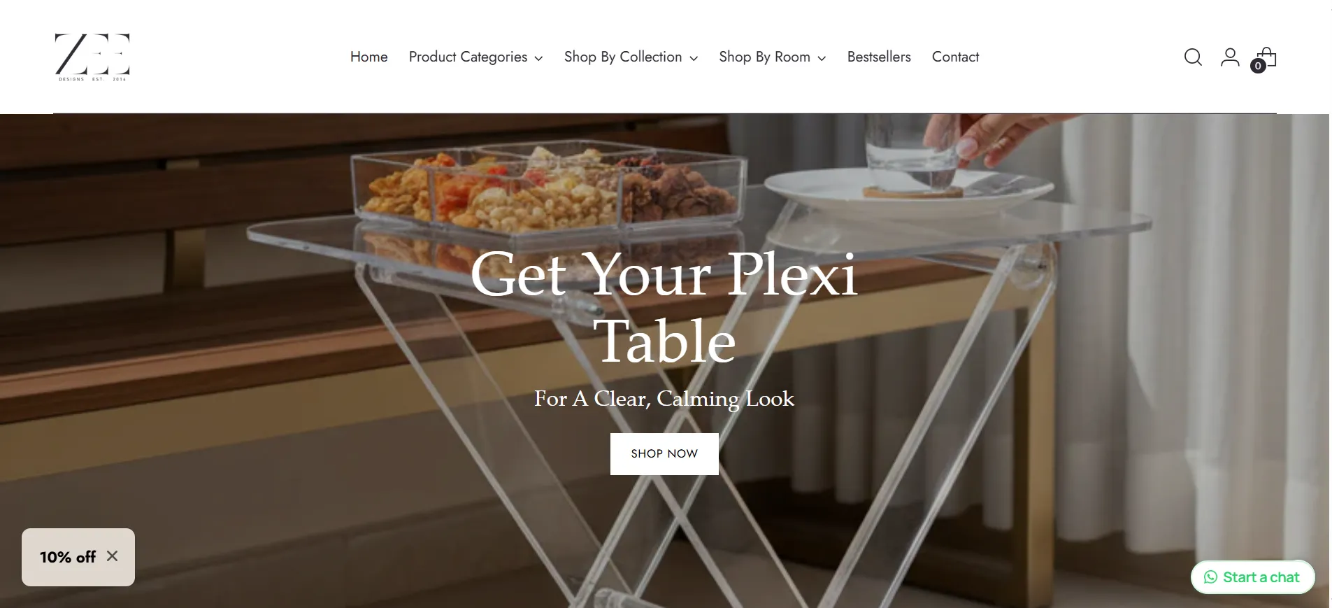This screenshot has width=1332, height=608.
Task: Click the Shop By Room menu label
Action: tap(764, 57)
